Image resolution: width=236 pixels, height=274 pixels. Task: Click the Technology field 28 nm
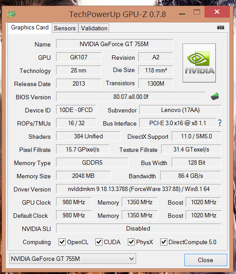[79, 70]
